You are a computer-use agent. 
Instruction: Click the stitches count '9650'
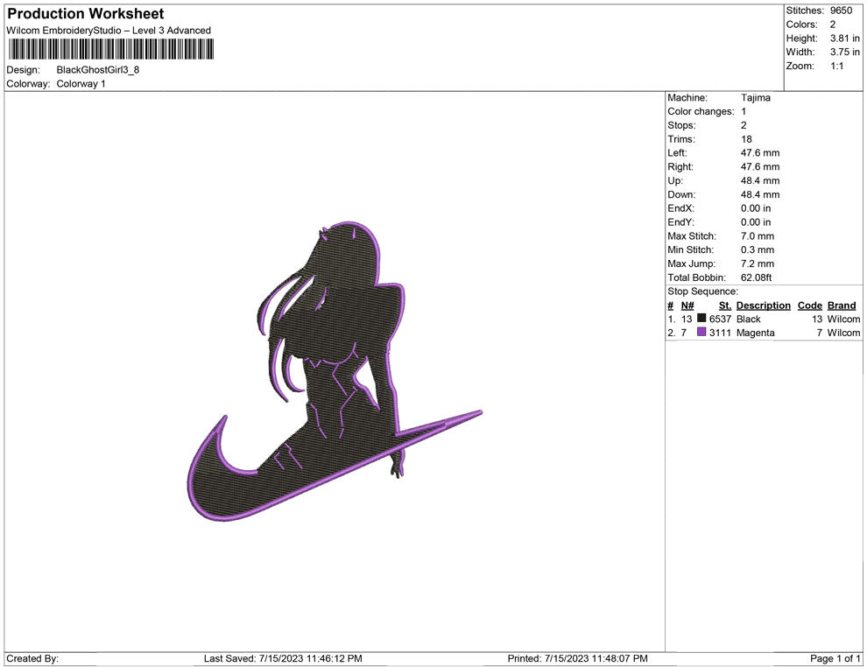tap(841, 11)
